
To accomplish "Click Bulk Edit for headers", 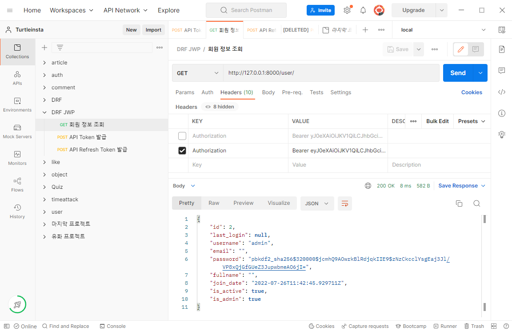I will [x=437, y=121].
